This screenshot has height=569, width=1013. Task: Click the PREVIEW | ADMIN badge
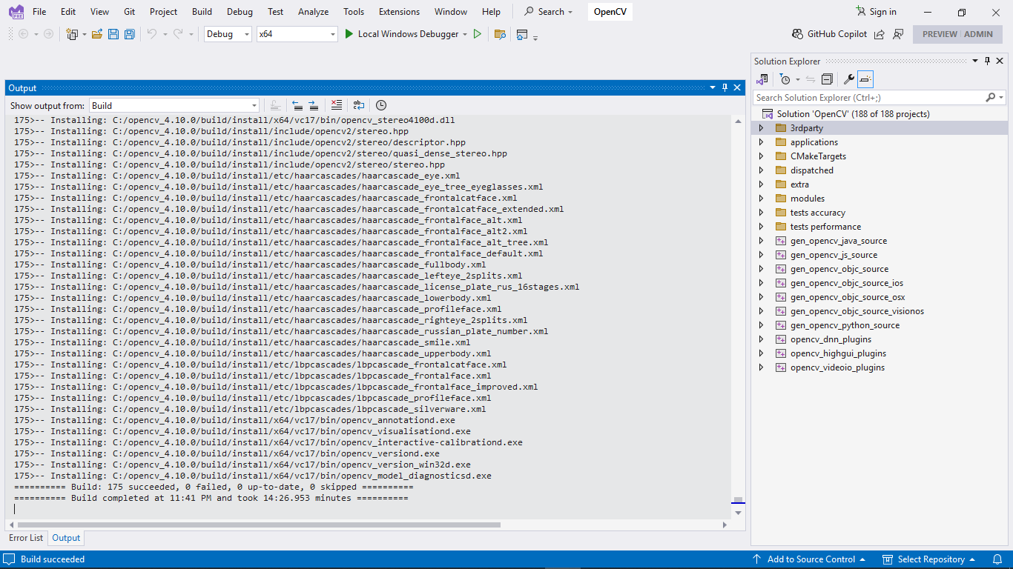point(957,34)
